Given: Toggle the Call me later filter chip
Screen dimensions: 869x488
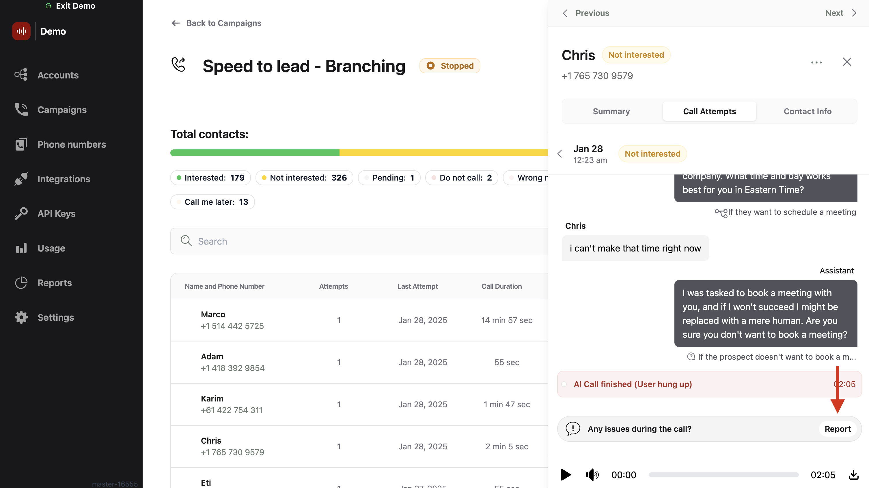Looking at the screenshot, I should pyautogui.click(x=212, y=202).
